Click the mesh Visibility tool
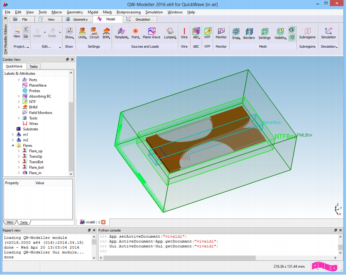The width and height of the screenshot is (346, 275). pos(280,34)
